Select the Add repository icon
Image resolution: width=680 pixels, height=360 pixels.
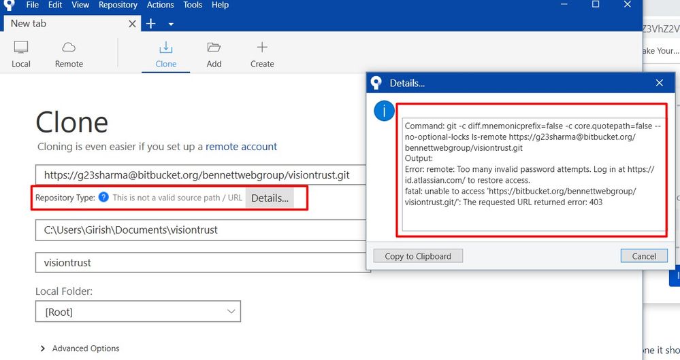214,54
